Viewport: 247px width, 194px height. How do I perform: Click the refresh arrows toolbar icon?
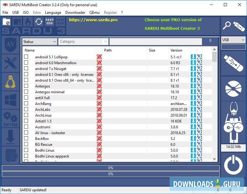[x=39, y=22]
